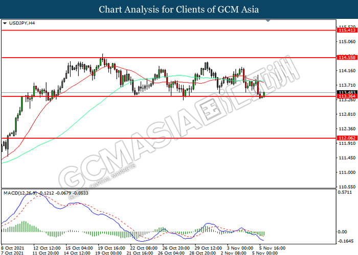Click the 22 Oct 08:00 time label
Screen dimensions: 358x255
click(144, 248)
